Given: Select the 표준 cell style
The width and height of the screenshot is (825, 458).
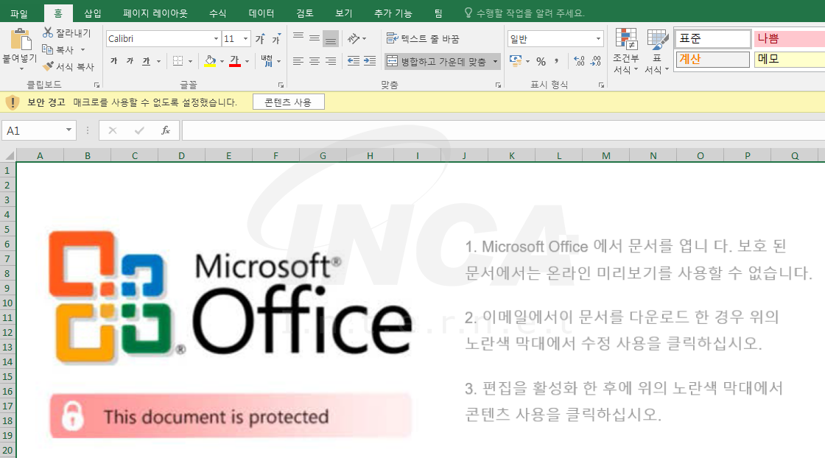Looking at the screenshot, I should [712, 38].
